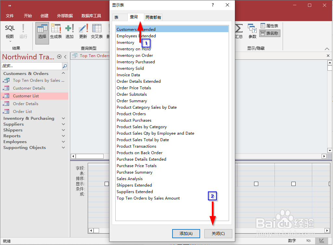Collapse the ribbon with the chevron
The image size is (333, 245).
click(327, 49)
